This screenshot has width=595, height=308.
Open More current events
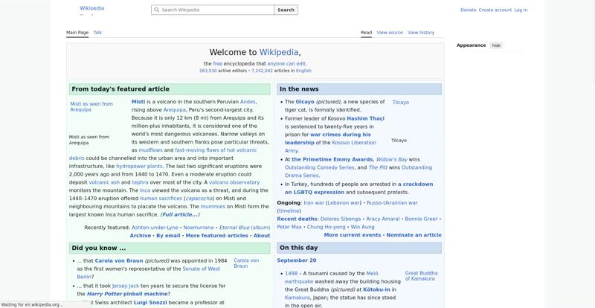(x=353, y=235)
